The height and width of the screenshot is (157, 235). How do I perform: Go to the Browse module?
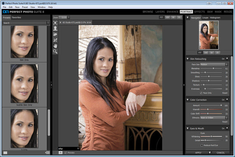click(x=148, y=12)
